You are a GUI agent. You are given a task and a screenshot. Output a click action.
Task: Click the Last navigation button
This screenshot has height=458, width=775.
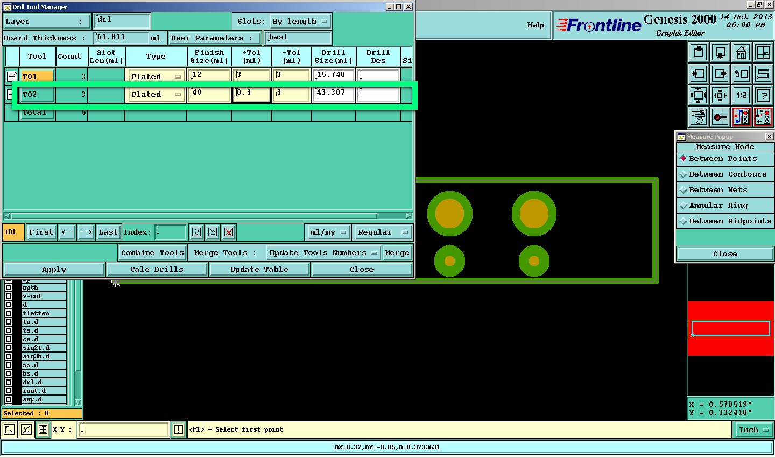pos(108,232)
